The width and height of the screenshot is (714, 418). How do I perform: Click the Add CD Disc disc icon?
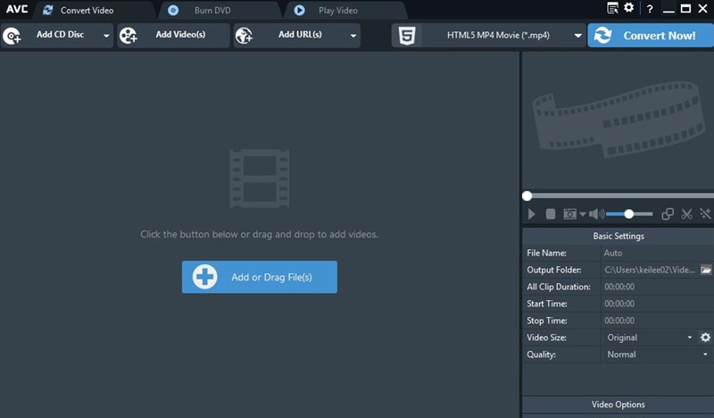12,36
